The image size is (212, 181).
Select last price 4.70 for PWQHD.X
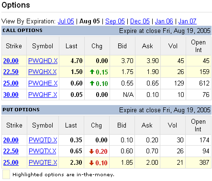pos(77,61)
